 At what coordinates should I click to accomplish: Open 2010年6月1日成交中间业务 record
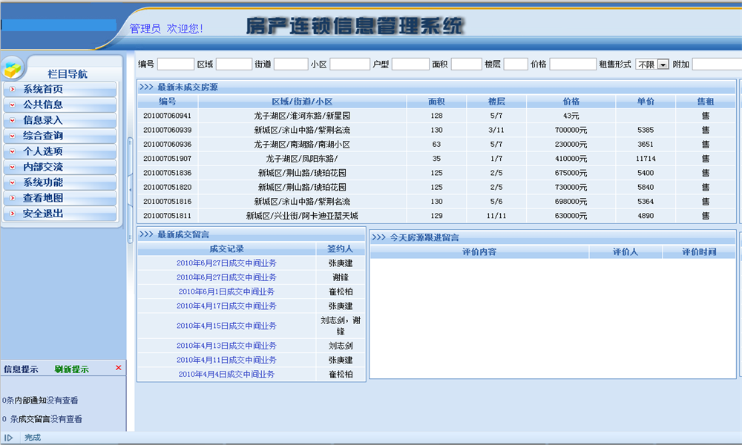[226, 291]
